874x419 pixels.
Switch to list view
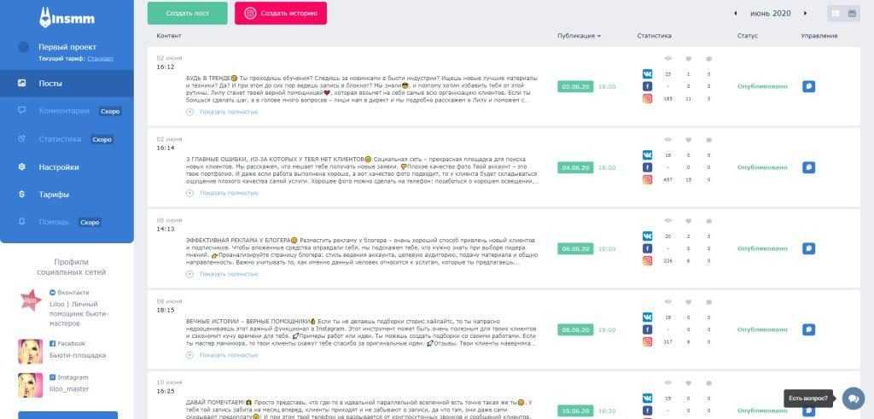click(x=836, y=14)
